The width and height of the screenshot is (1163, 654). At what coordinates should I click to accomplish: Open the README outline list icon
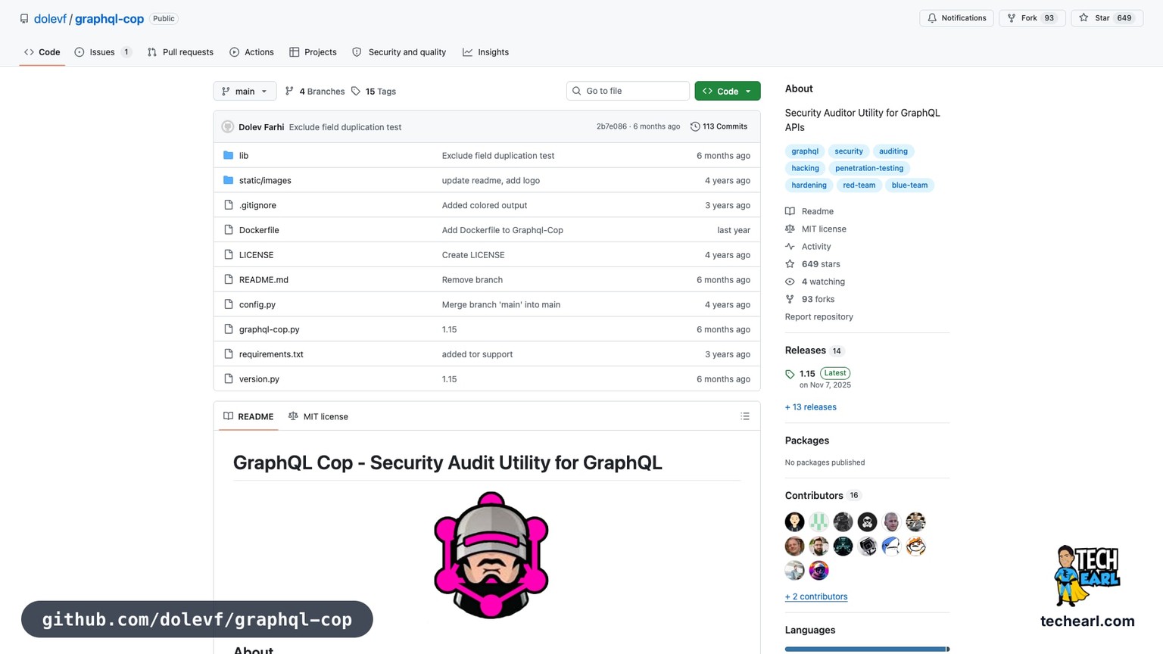(x=745, y=416)
